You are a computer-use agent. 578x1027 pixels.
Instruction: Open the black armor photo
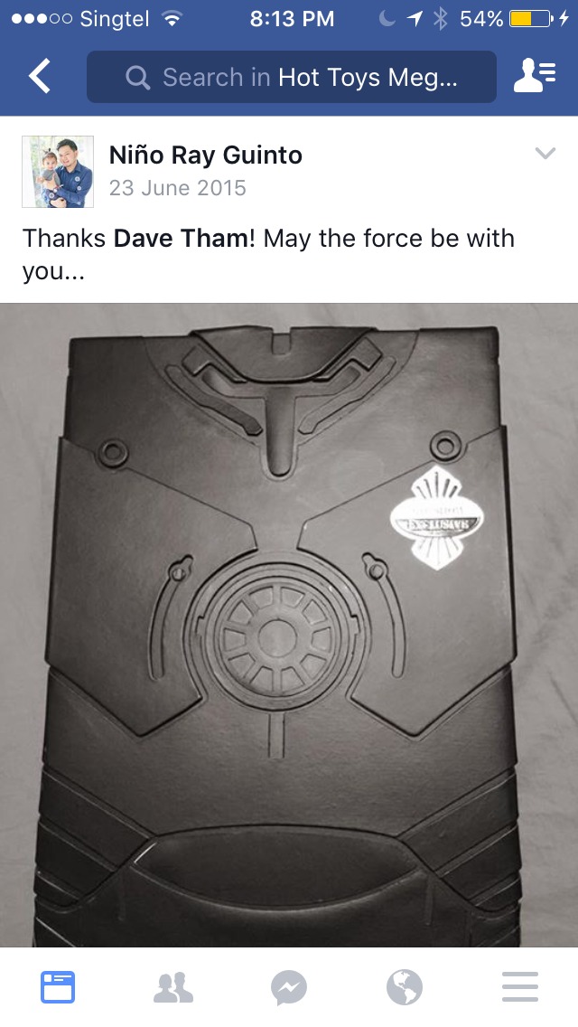289,625
